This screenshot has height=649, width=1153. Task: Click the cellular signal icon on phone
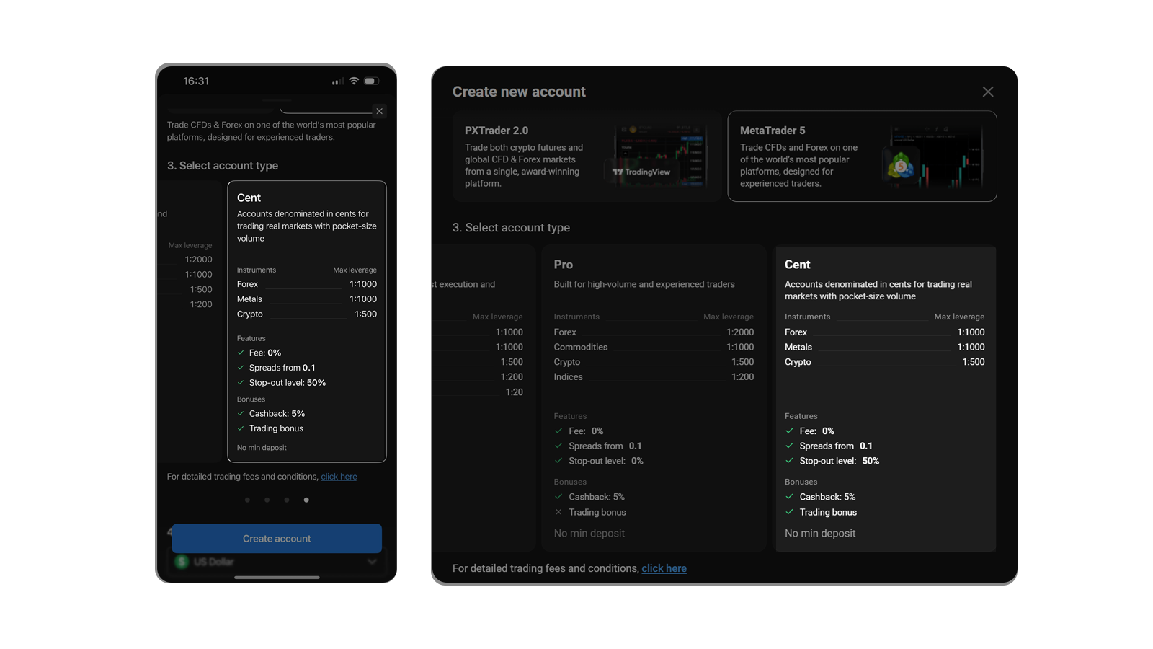337,81
